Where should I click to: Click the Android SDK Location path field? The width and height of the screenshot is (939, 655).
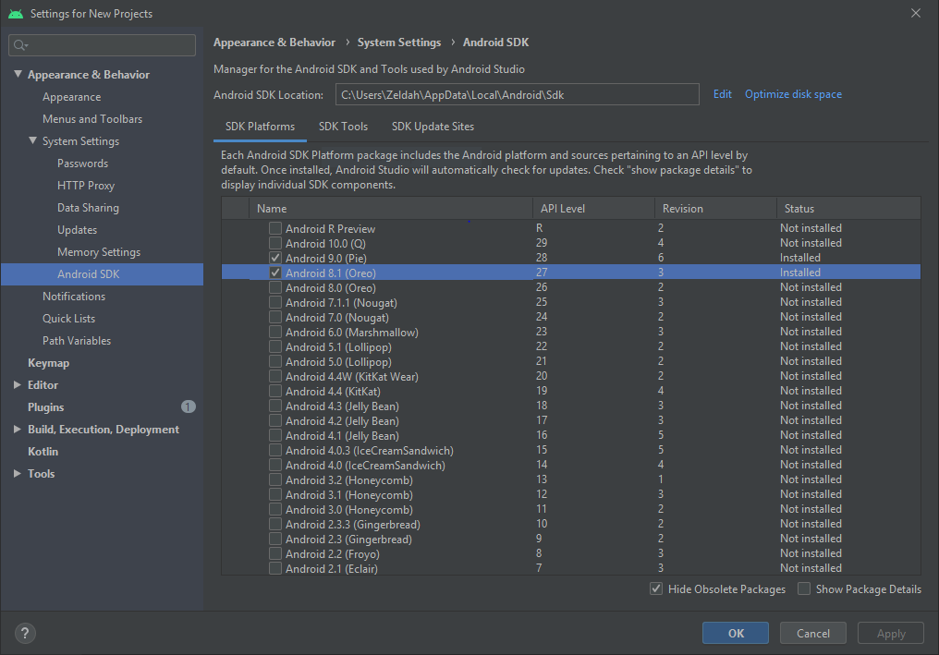518,94
